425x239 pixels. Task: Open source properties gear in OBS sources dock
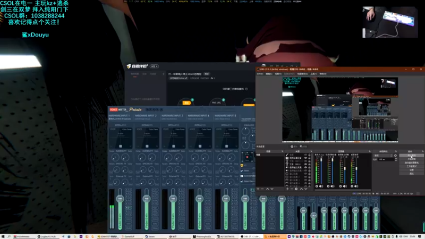pos(296,189)
